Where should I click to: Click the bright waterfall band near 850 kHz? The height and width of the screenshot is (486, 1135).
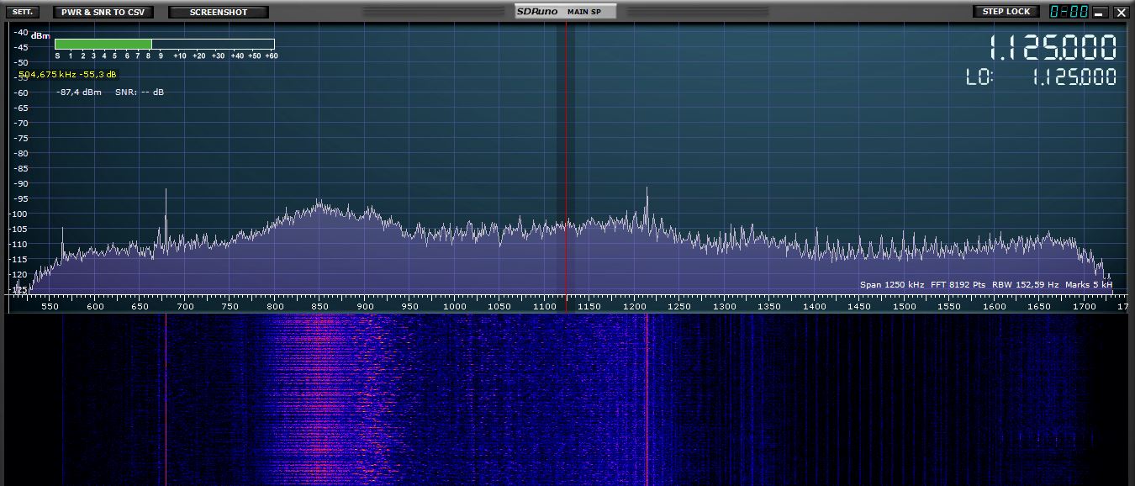[x=324, y=400]
